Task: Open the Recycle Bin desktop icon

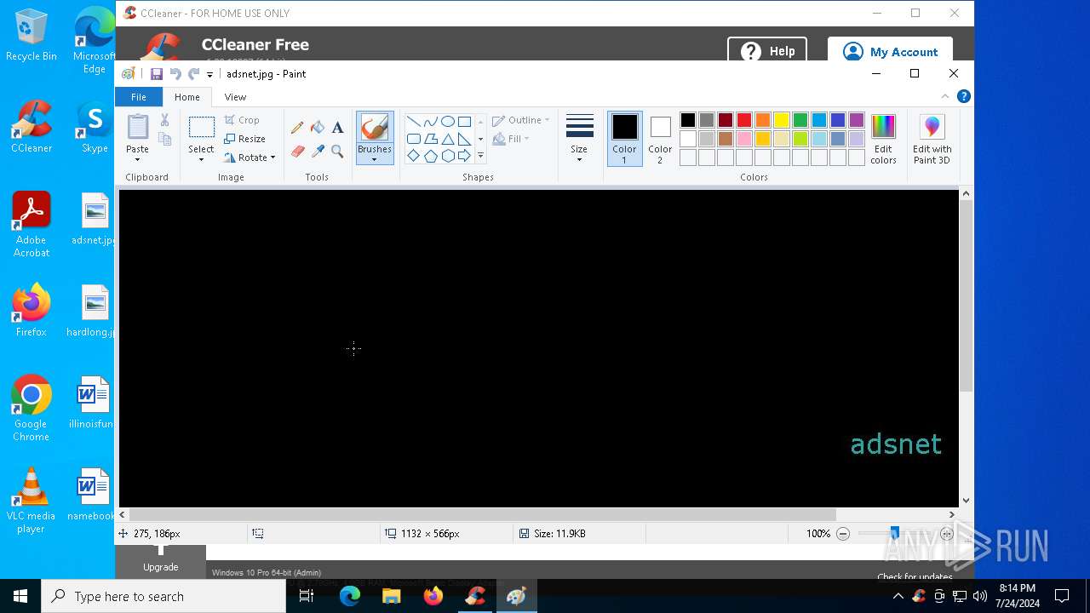Action: (32, 35)
